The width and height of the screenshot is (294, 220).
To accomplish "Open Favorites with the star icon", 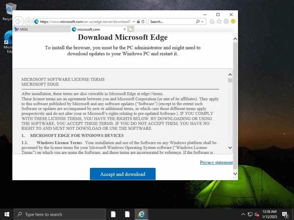I will pos(219,21).
